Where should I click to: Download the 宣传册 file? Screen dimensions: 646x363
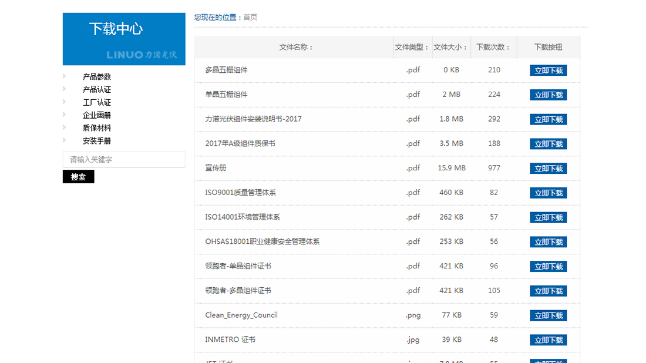[549, 169]
